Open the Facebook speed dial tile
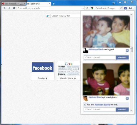 [x=42, y=71]
